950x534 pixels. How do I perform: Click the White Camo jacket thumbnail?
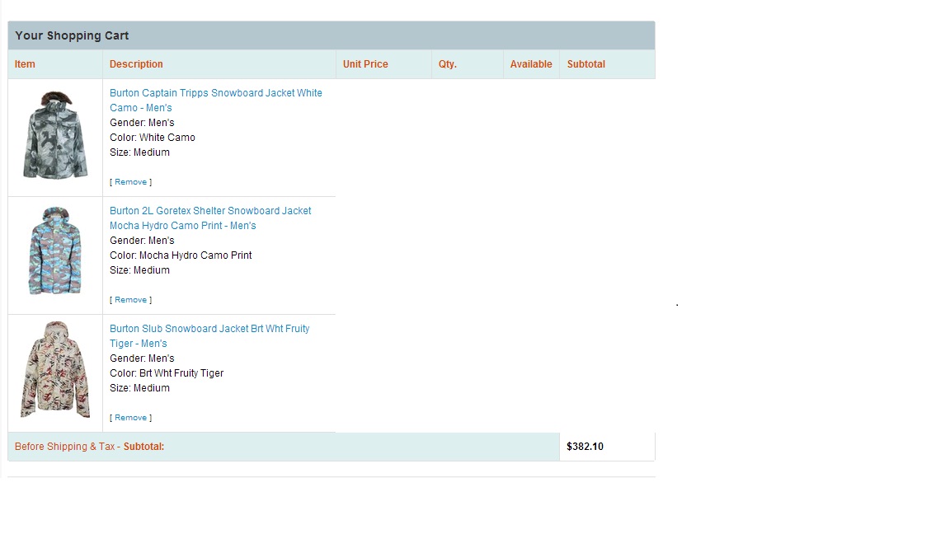[x=55, y=135]
